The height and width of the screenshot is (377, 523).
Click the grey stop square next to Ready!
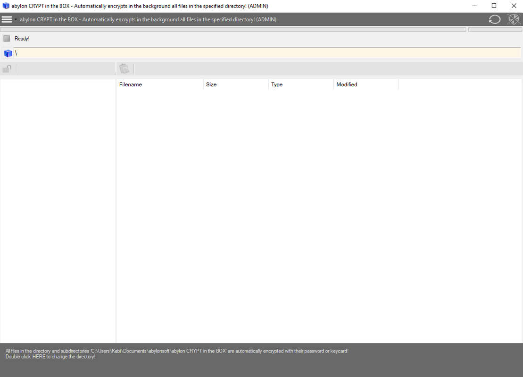point(7,39)
